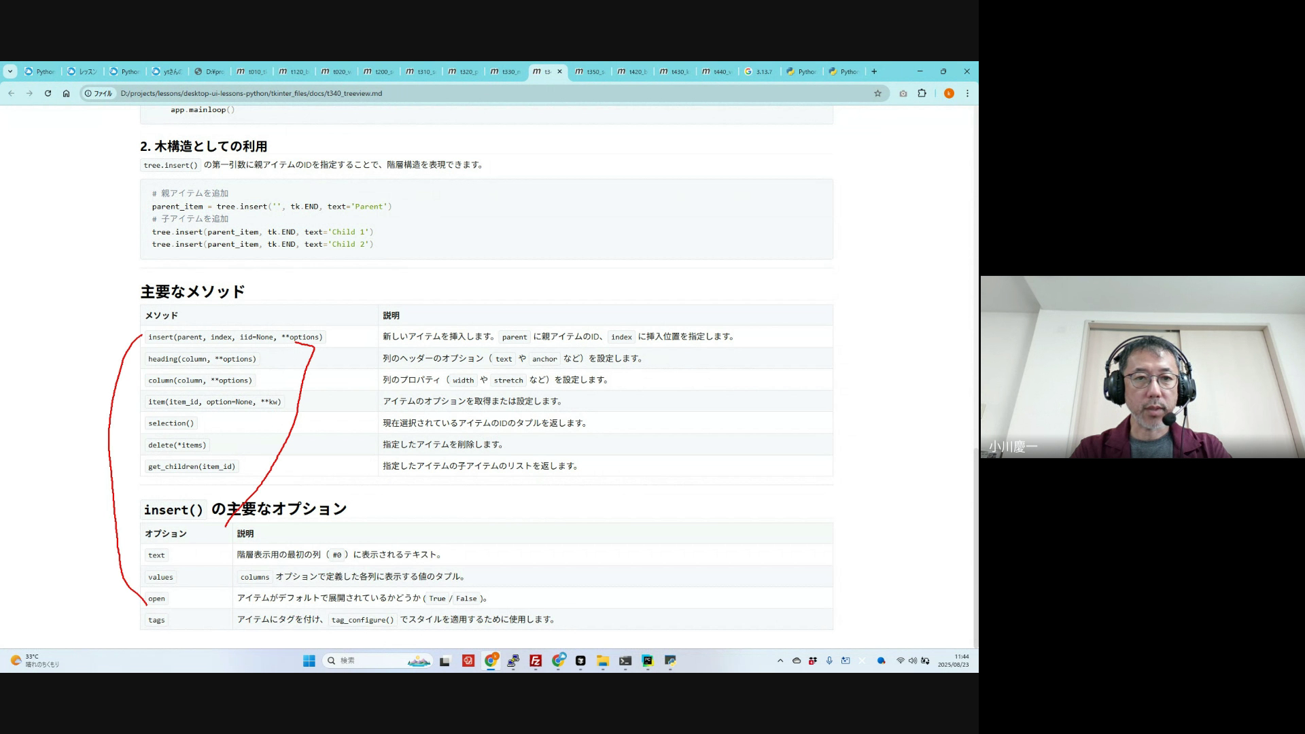Open the browser three-dot menu

point(967,94)
